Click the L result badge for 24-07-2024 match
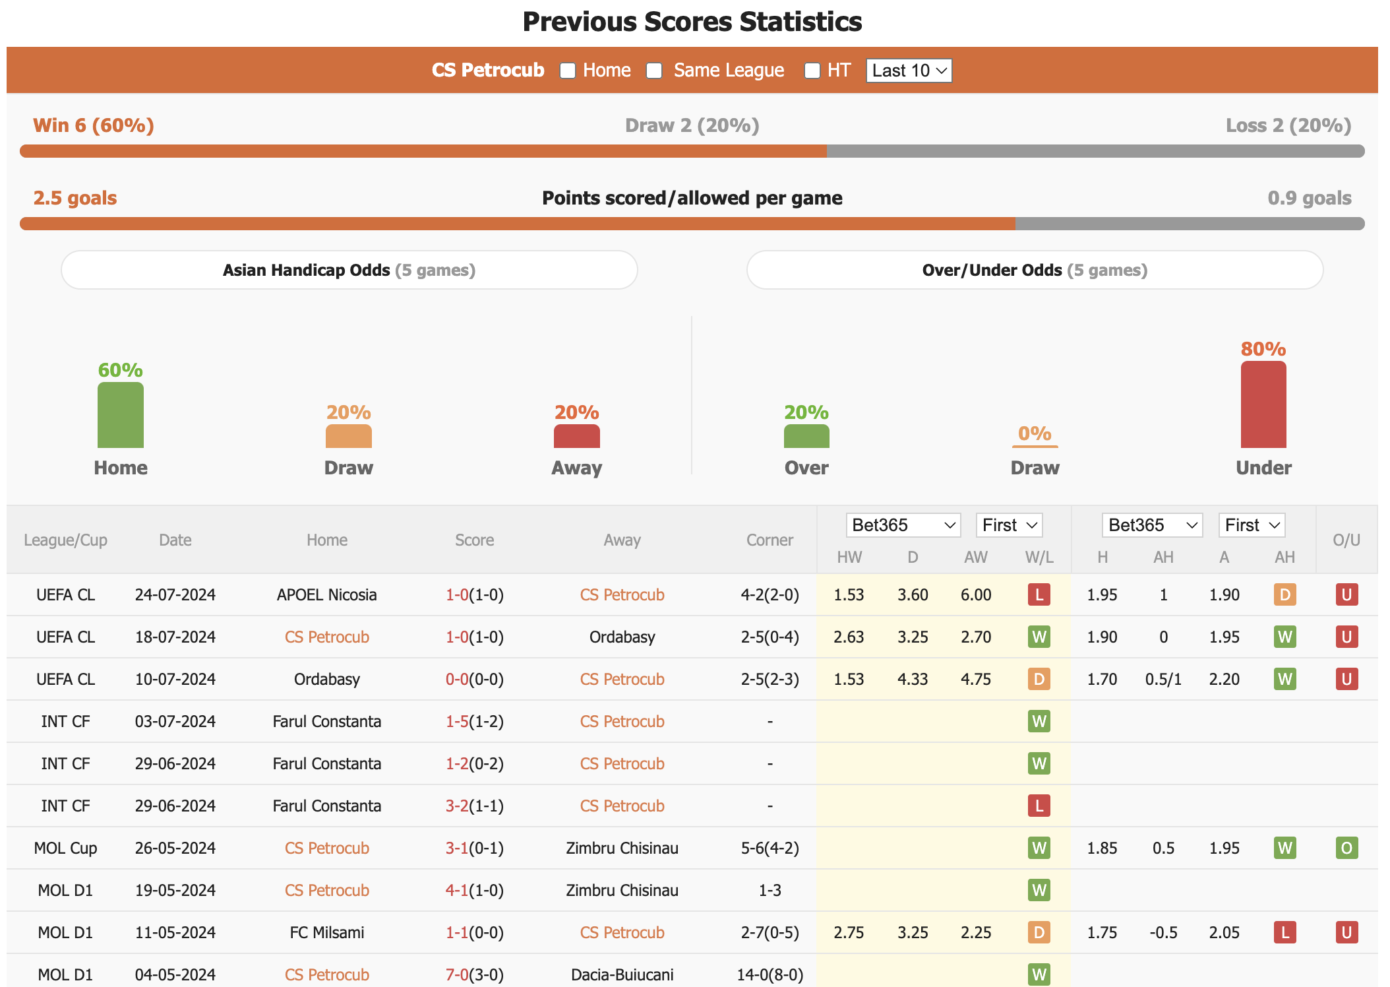The height and width of the screenshot is (987, 1390). 1039,594
